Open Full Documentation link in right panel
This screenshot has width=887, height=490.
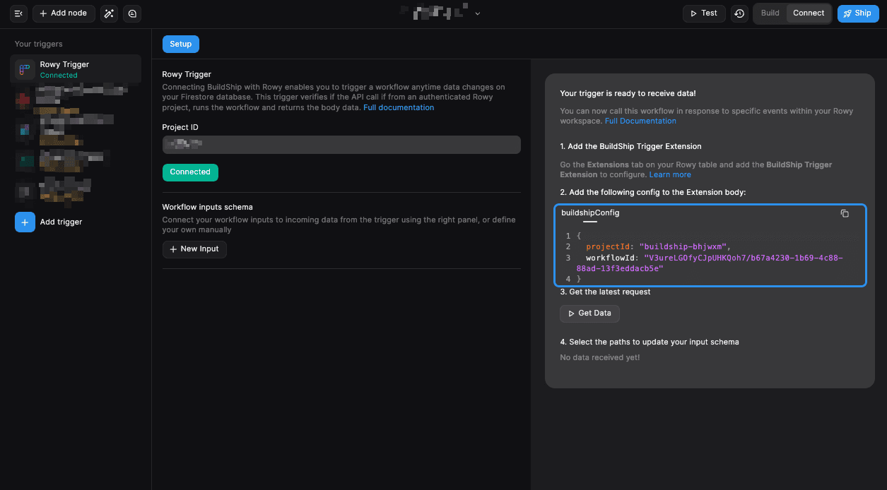(640, 121)
